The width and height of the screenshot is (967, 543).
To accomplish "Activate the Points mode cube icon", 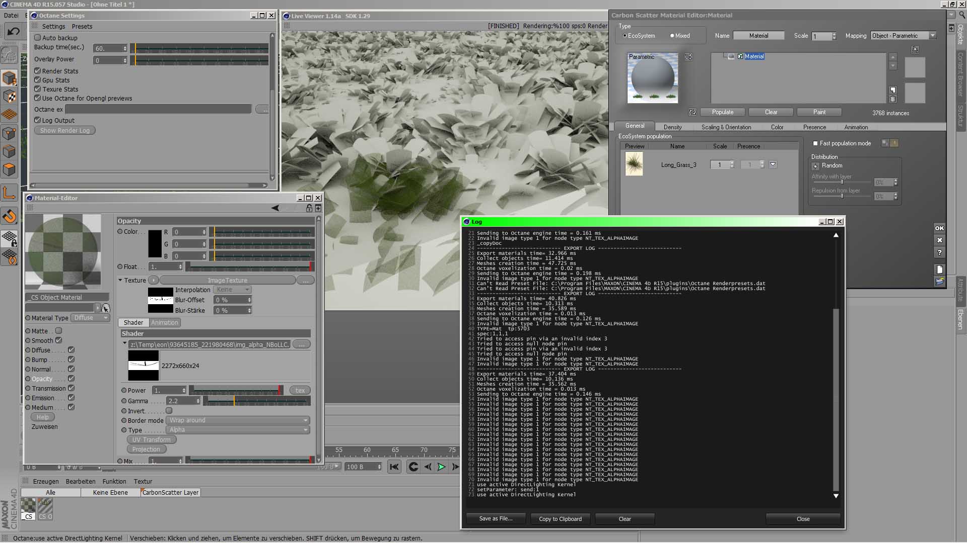I will [9, 133].
